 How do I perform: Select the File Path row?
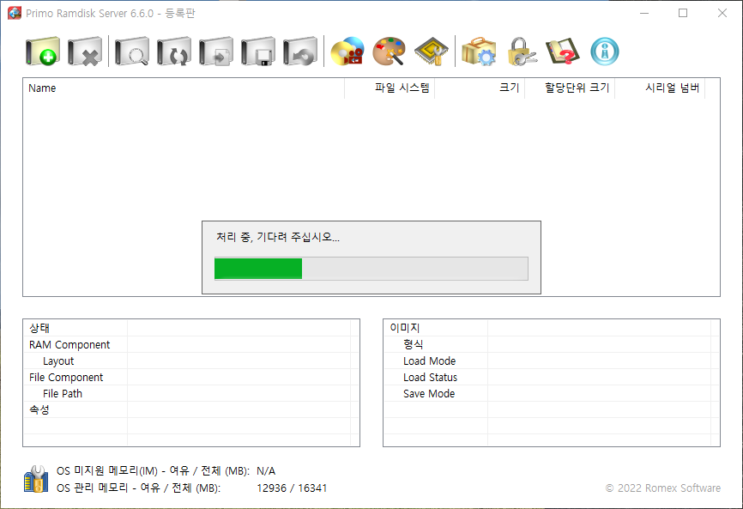coord(191,393)
